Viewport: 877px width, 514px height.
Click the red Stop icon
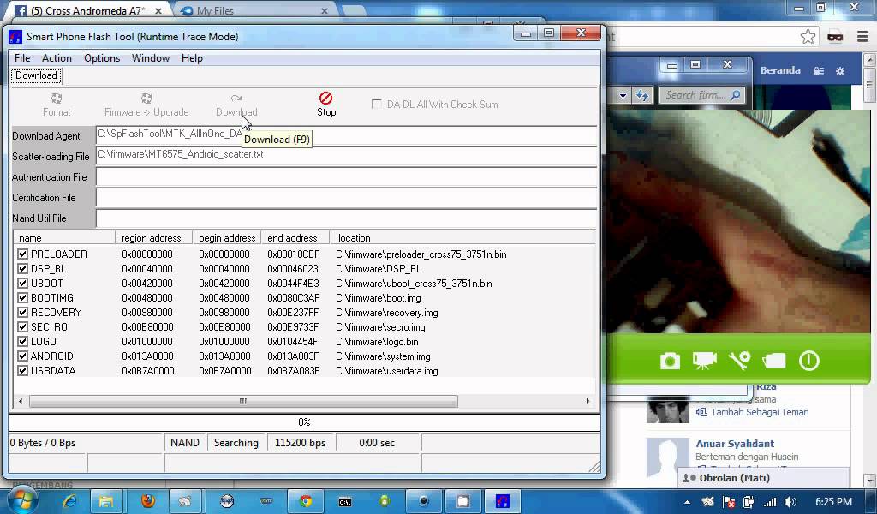click(x=326, y=99)
